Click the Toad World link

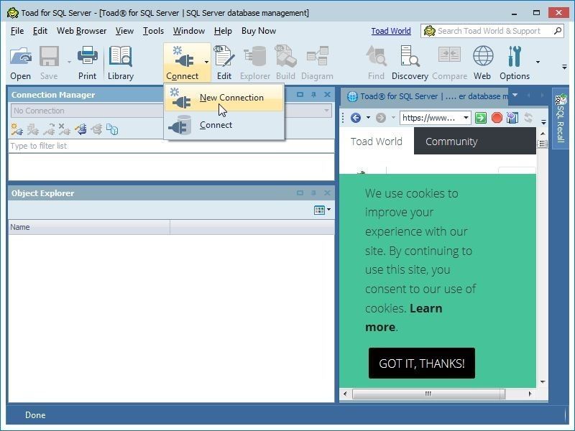tap(391, 31)
